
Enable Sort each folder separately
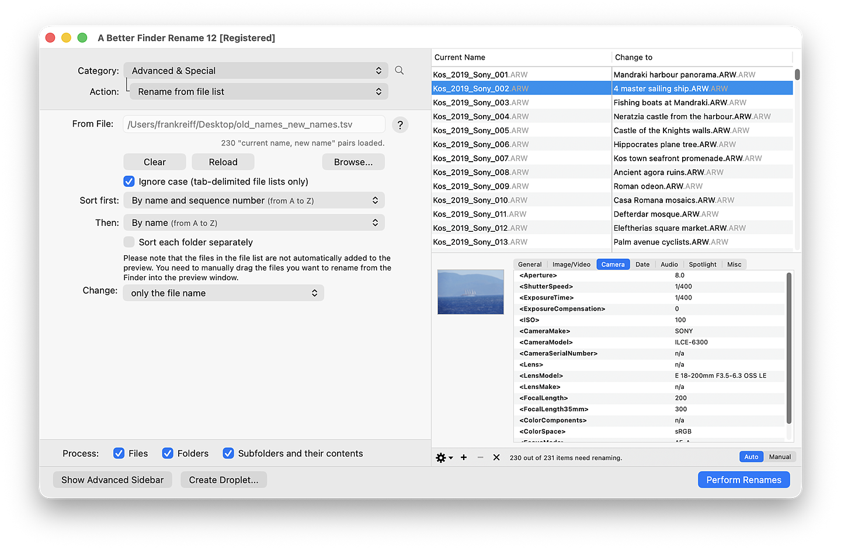[x=129, y=242]
